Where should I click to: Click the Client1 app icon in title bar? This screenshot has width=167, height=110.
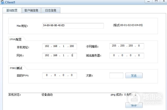click(x=2, y=2)
